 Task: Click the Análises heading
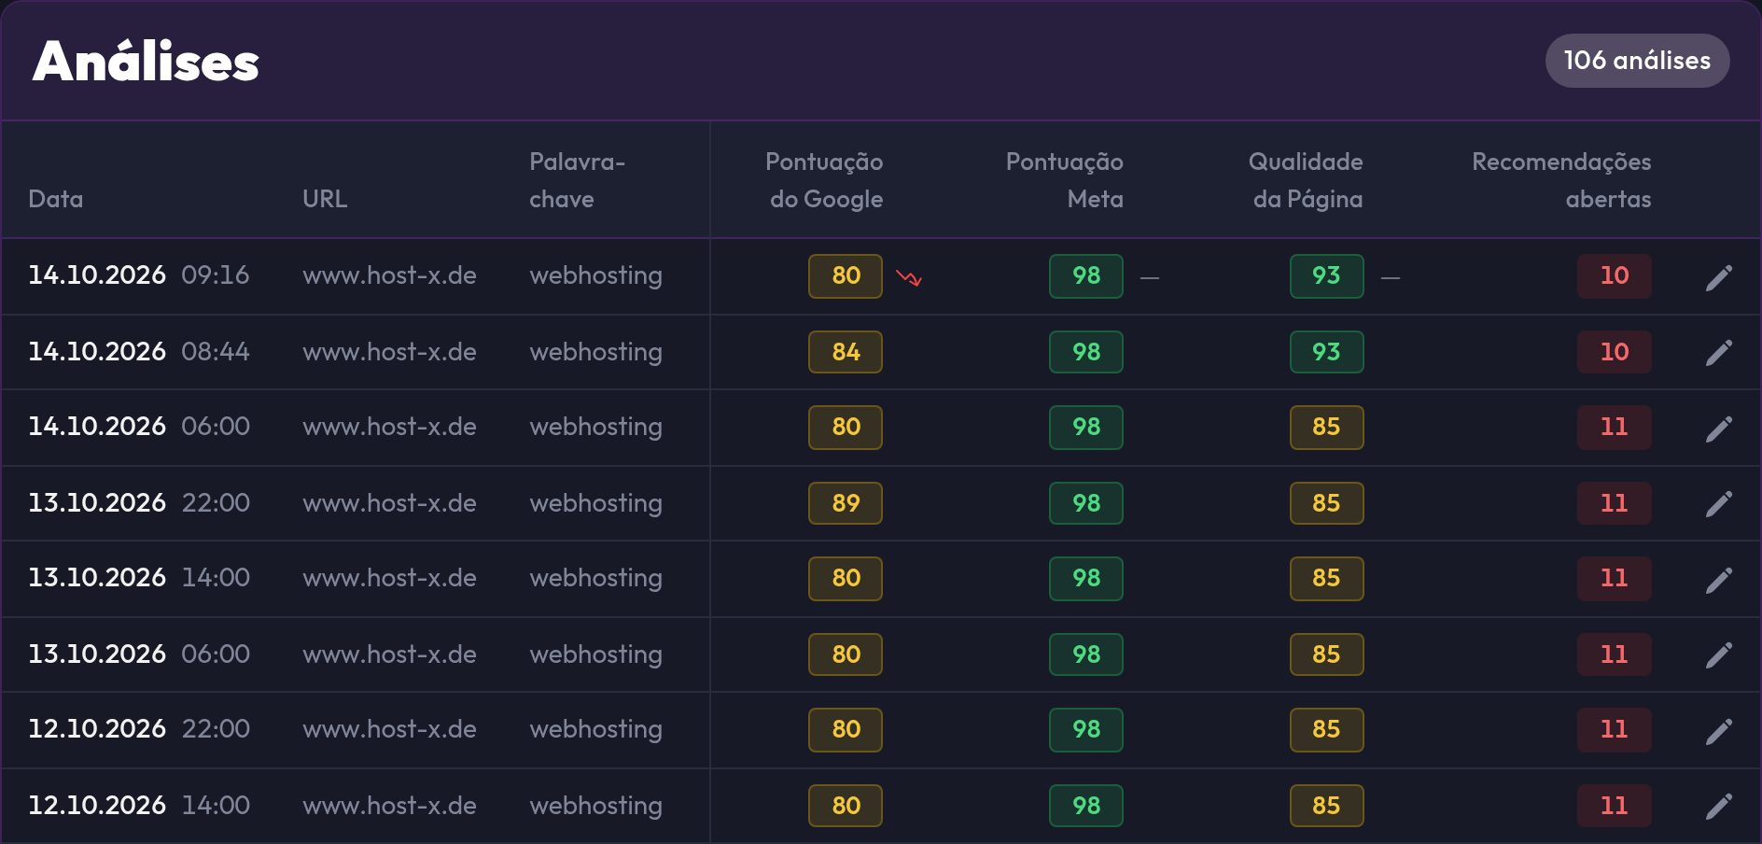pos(146,61)
